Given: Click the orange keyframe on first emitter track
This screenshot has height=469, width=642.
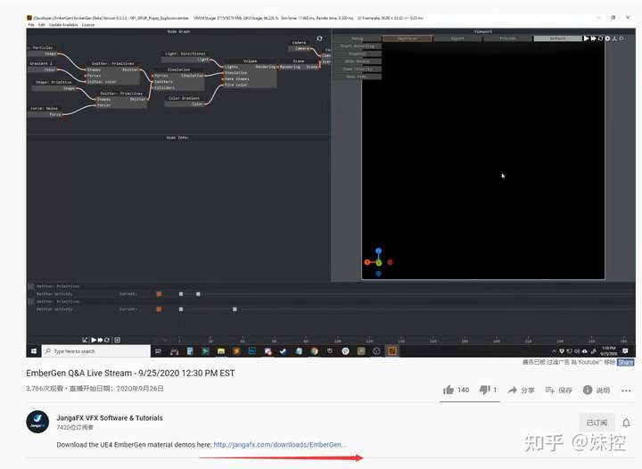Looking at the screenshot, I should (x=159, y=294).
